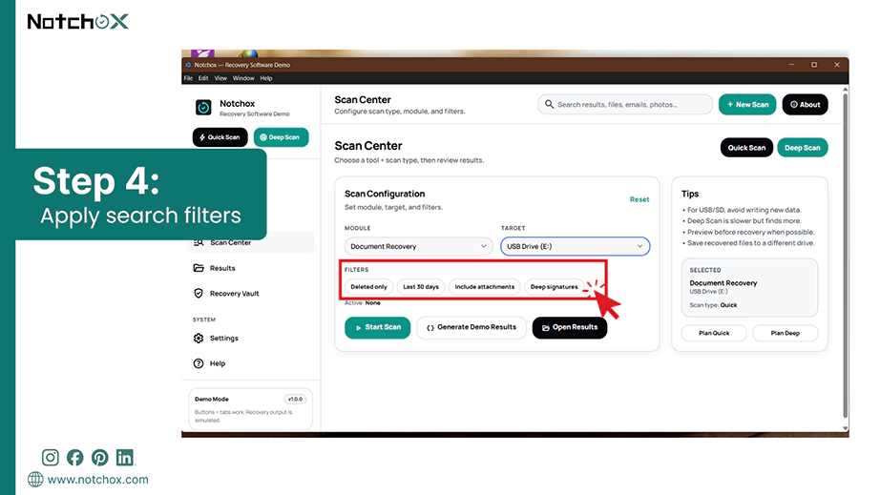Open the LinkedIn icon link
Image resolution: width=880 pixels, height=495 pixels.
point(125,458)
